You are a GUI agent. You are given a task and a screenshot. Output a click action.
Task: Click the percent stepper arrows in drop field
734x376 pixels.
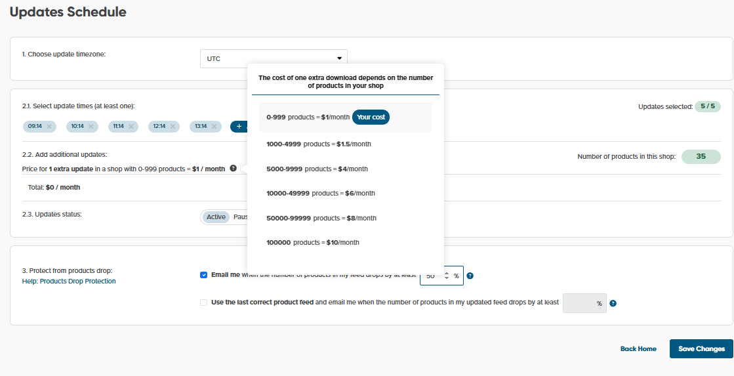point(447,276)
